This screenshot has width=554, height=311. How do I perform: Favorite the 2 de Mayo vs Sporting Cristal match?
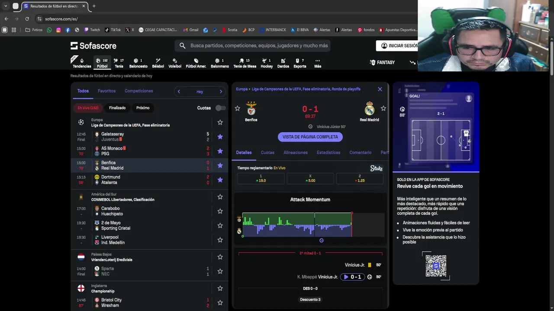(220, 225)
